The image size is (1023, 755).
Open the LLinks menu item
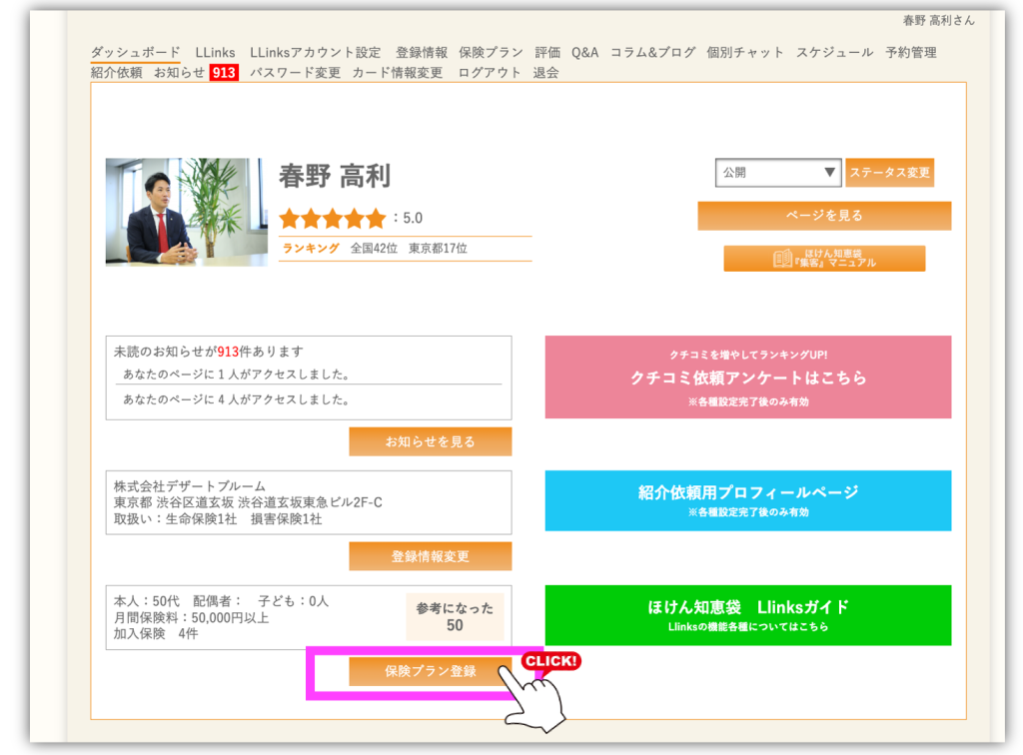[215, 52]
